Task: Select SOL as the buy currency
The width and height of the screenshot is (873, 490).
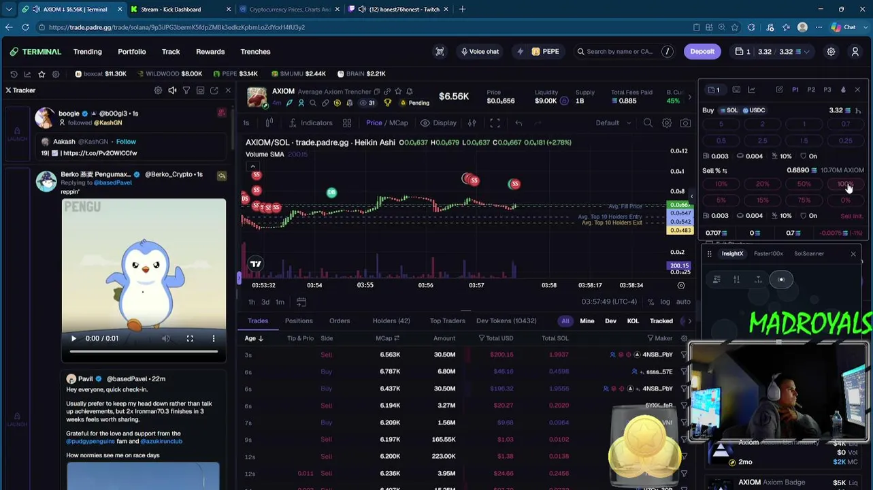Action: pos(728,110)
